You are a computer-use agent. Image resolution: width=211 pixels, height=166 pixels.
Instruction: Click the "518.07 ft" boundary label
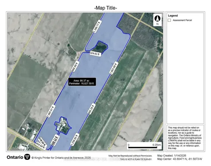(x=43, y=142)
